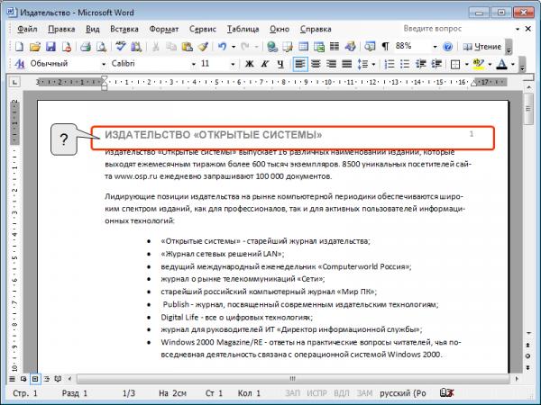Open the Style dropdown showing Обычный
The height and width of the screenshot is (405, 541).
point(103,64)
